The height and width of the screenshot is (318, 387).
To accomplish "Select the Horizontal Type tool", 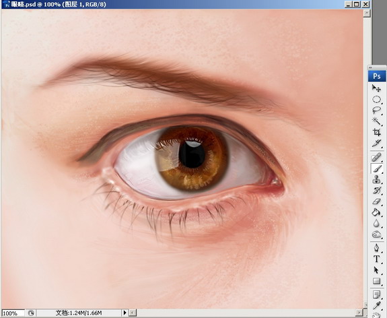I will click(377, 259).
